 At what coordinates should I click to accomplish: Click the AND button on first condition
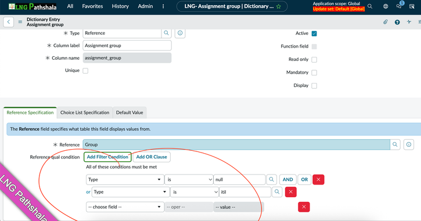pos(288,179)
